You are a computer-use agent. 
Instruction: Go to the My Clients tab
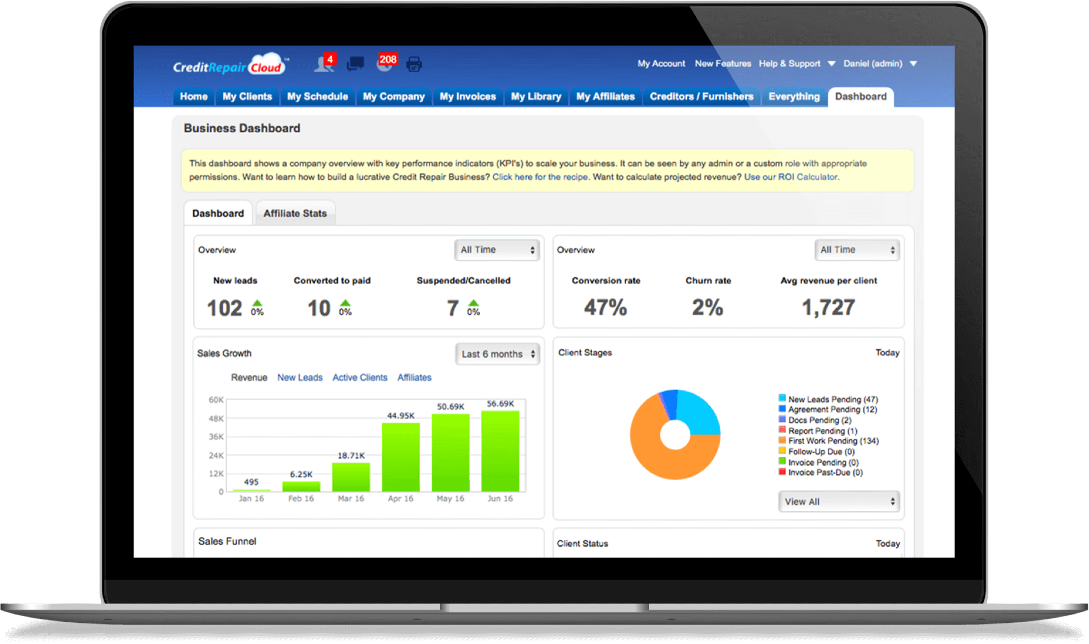click(247, 97)
